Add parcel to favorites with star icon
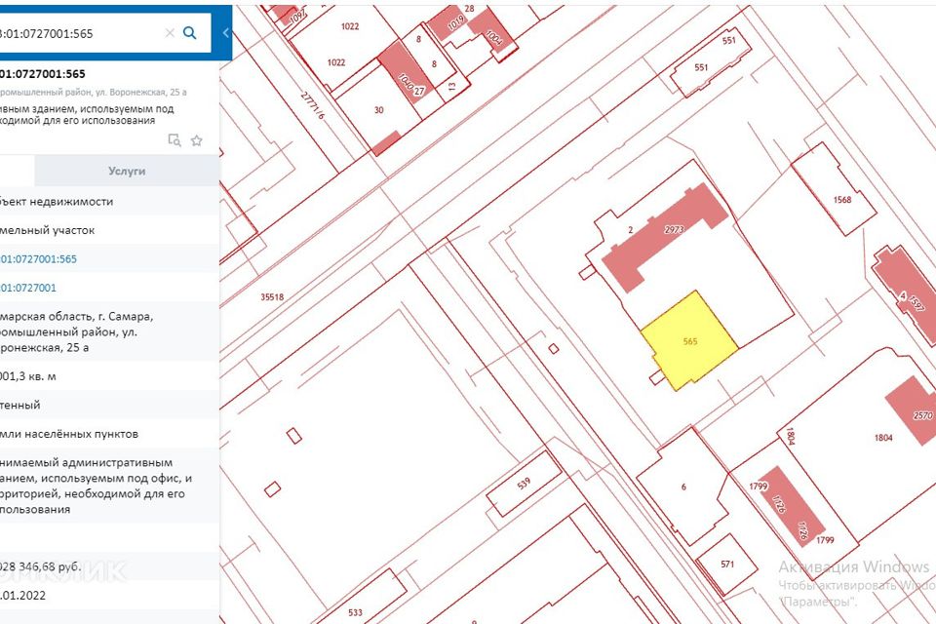Viewport: 936px width, 624px height. pos(196,140)
